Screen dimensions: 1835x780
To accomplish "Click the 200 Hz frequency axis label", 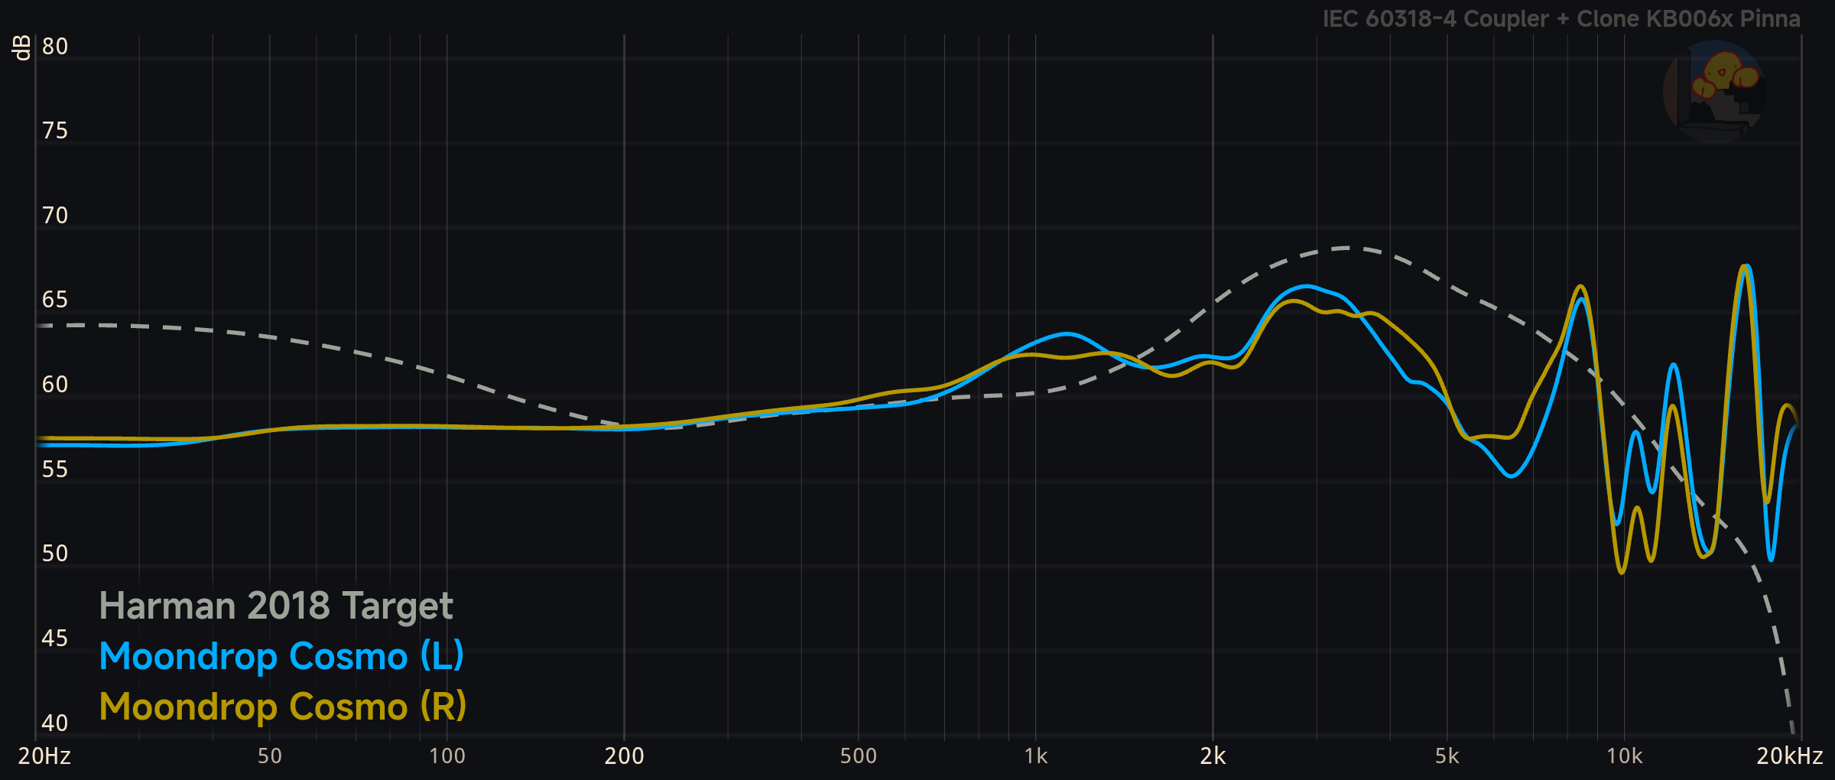I will 625,756.
